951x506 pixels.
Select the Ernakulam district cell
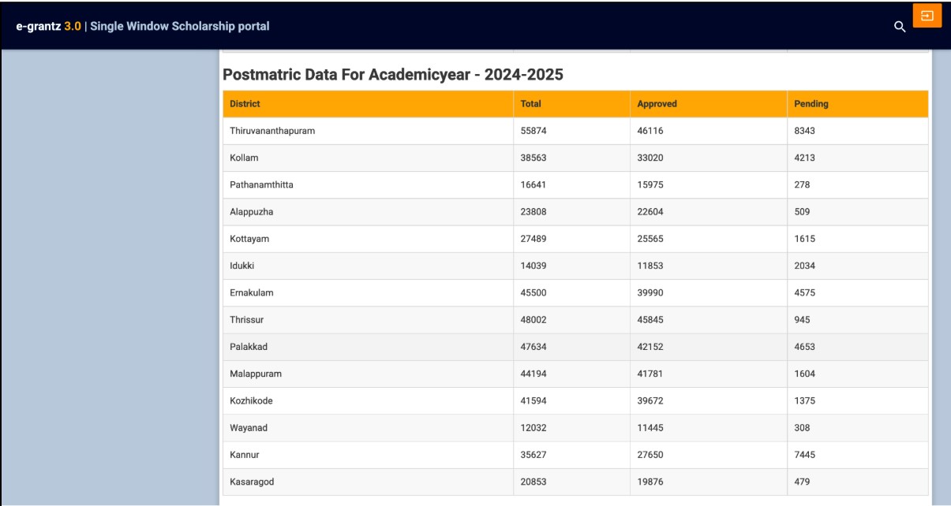point(369,292)
